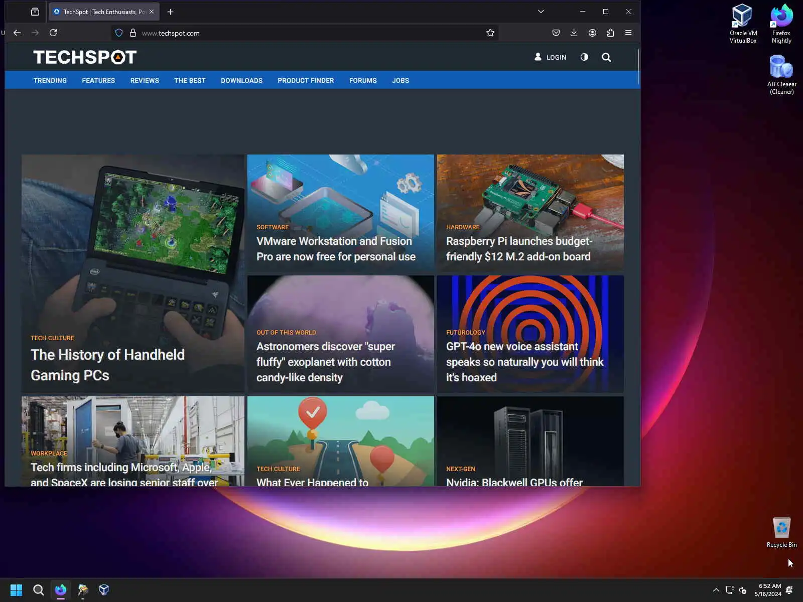Click the Firefox back arrow button
803x602 pixels.
(17, 33)
